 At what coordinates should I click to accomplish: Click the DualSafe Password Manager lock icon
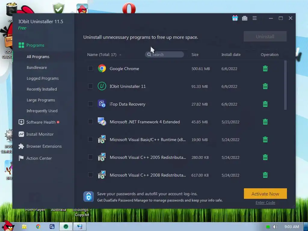coord(88,196)
